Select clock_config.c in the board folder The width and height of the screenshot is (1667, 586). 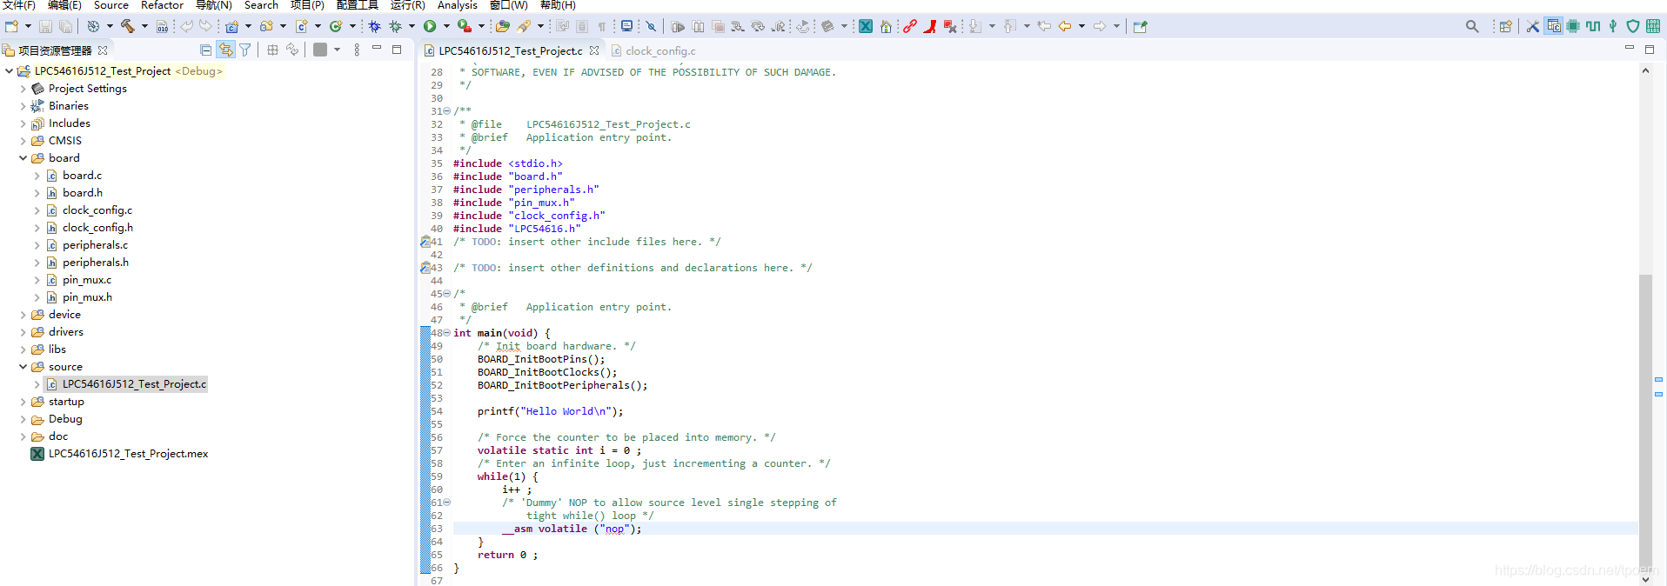97,210
